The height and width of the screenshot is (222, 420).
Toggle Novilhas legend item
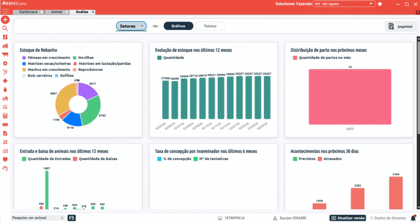pos(83,57)
